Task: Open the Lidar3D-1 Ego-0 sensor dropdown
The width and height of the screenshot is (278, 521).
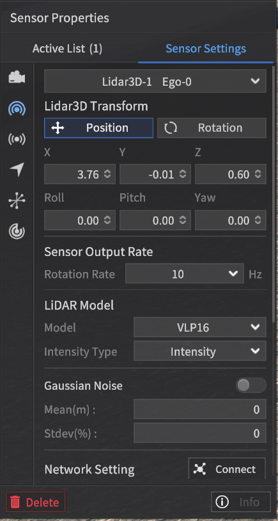Action: pos(155,81)
